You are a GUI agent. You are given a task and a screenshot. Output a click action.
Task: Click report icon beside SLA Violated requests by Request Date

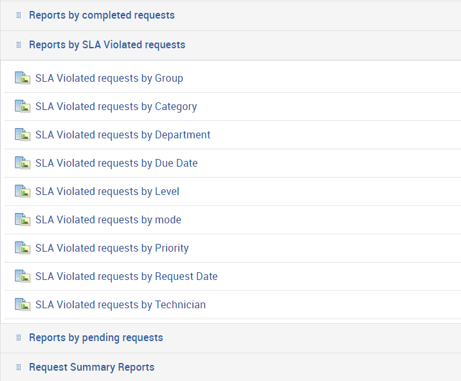tap(23, 277)
